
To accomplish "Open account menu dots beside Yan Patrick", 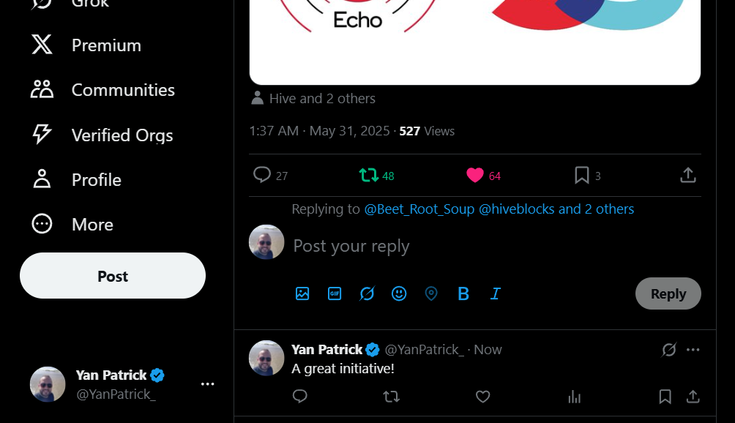I will [207, 384].
